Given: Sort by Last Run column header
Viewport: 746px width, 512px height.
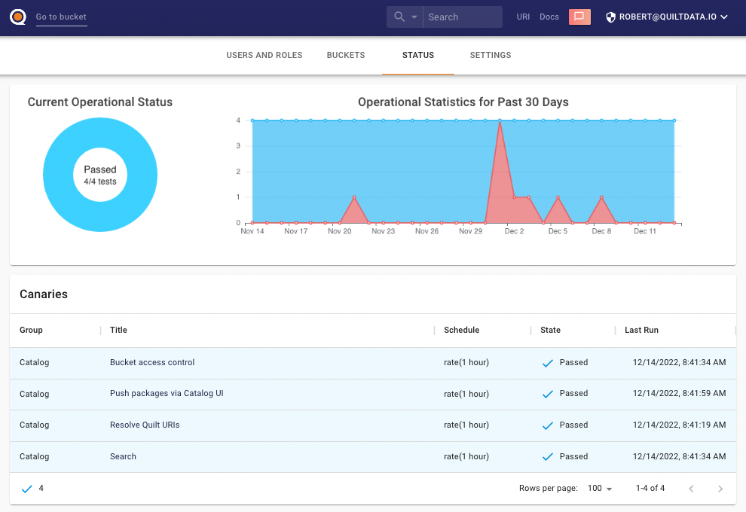Looking at the screenshot, I should (x=641, y=330).
